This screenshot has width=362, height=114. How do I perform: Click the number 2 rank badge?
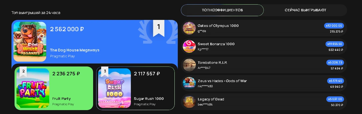[x=23, y=72]
